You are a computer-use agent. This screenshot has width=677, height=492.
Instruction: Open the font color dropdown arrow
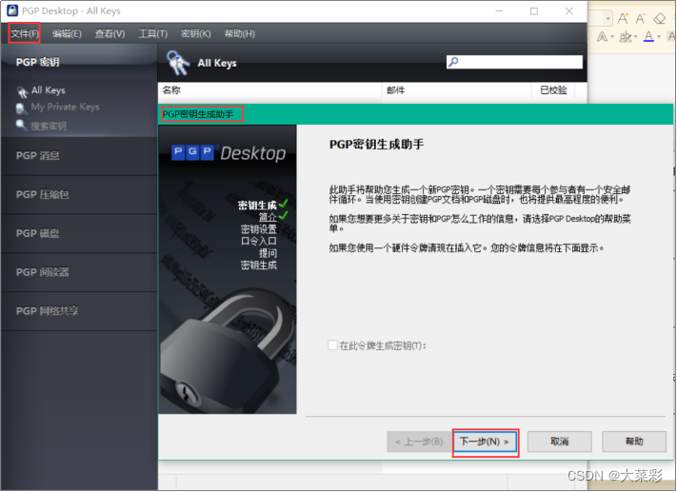pos(659,37)
